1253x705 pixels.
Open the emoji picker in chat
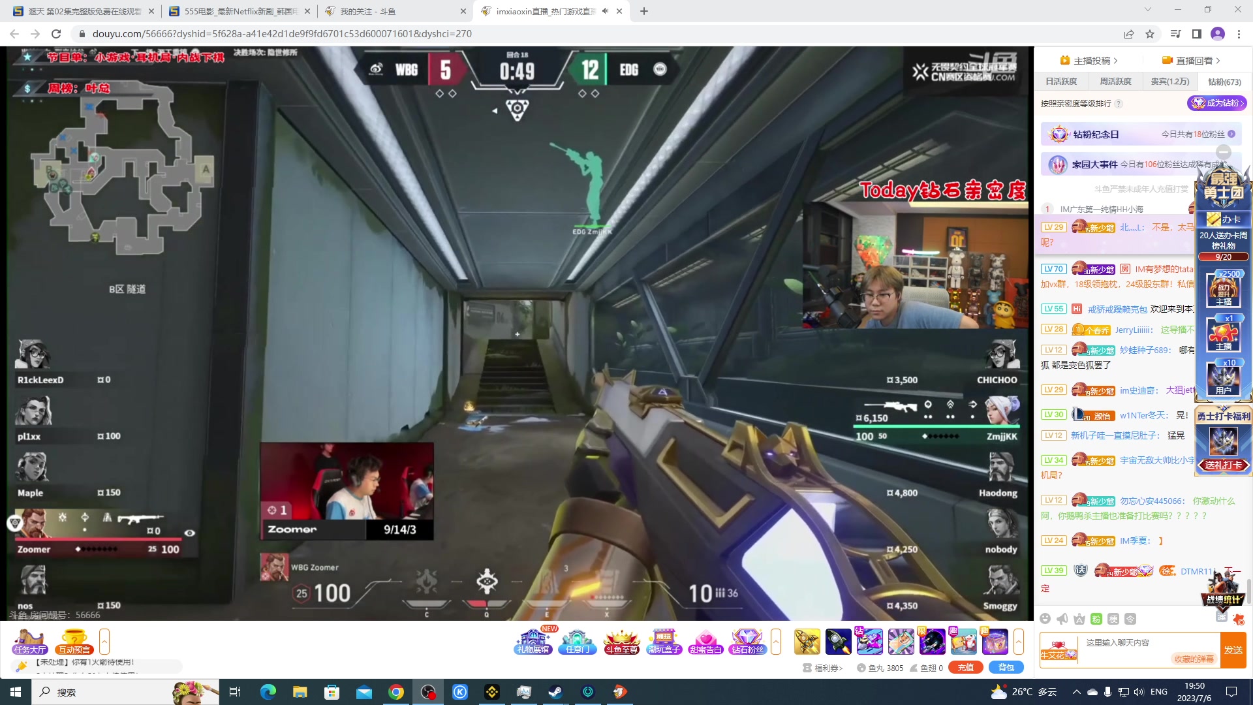(1045, 619)
